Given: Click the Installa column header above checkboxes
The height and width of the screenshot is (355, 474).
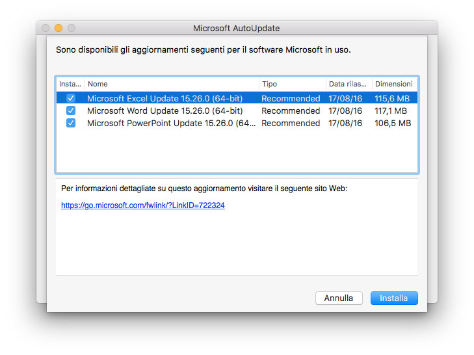Looking at the screenshot, I should tap(70, 84).
